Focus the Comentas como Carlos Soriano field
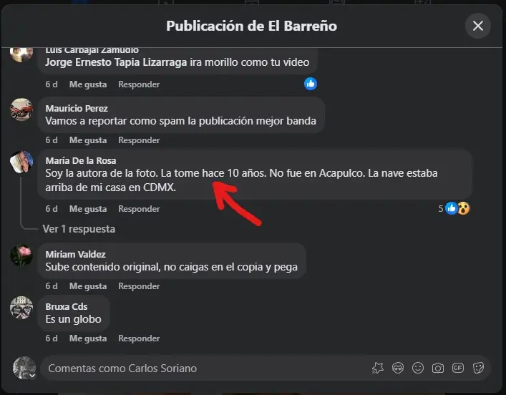Viewport: 506px width, 395px height. [266, 368]
